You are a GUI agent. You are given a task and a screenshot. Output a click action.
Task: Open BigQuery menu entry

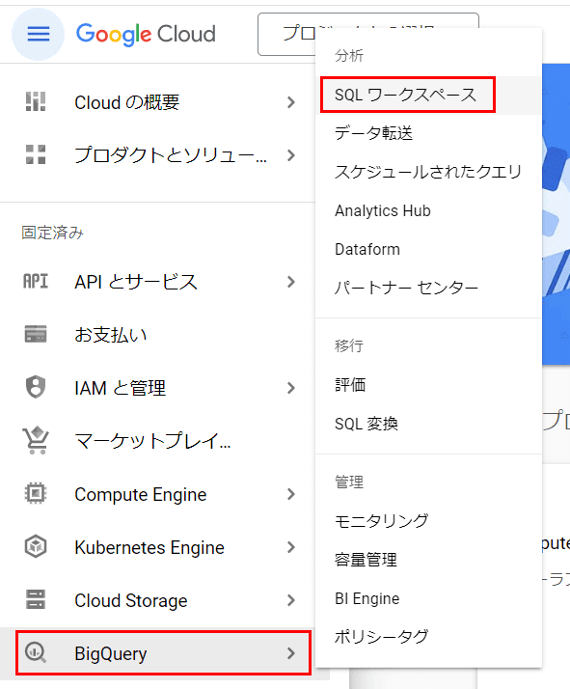click(x=163, y=653)
